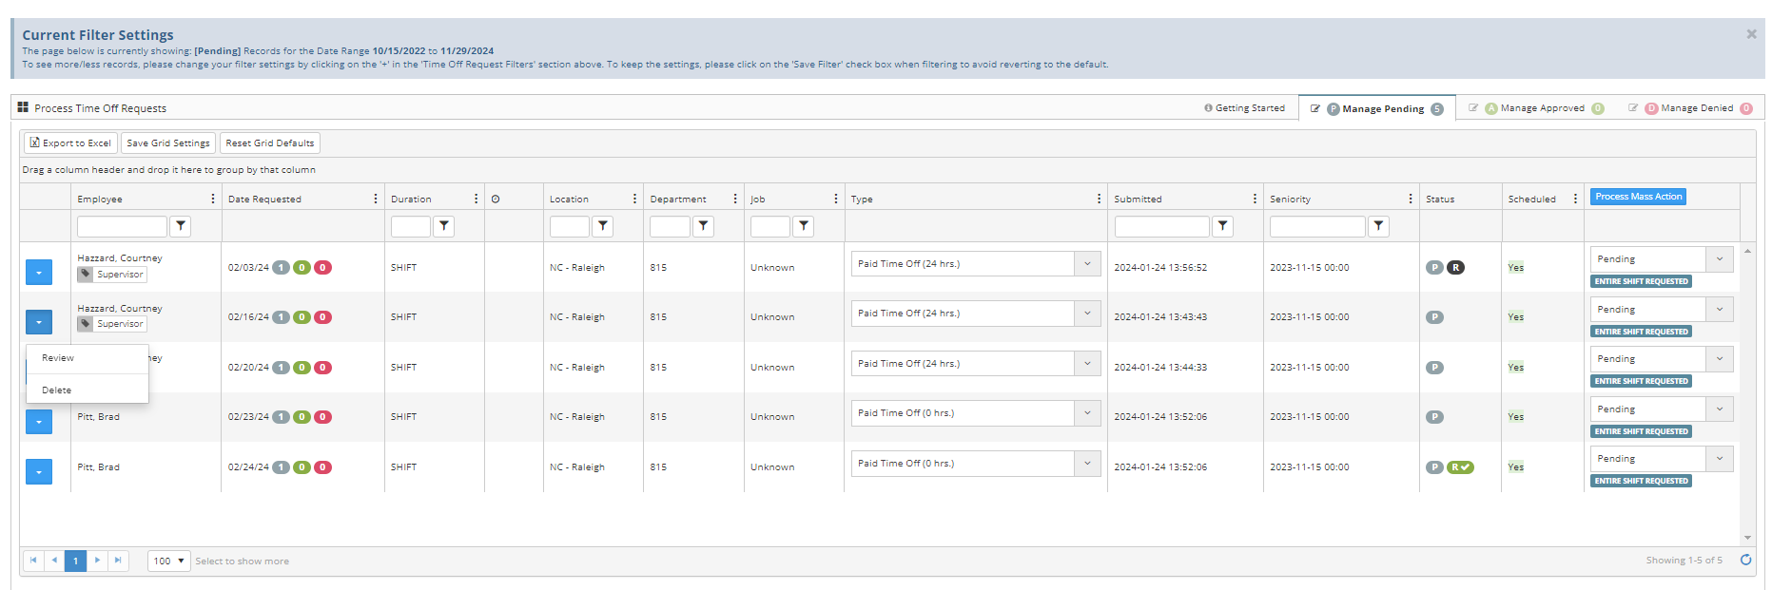Choose Delete from the row context menu
Screen dimensions: 1772x590
57,390
